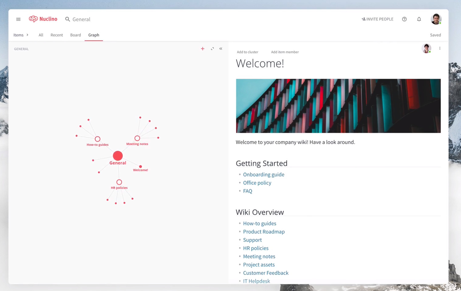This screenshot has height=291, width=461.
Task: Click the Welcome! page title
Action: (x=260, y=63)
